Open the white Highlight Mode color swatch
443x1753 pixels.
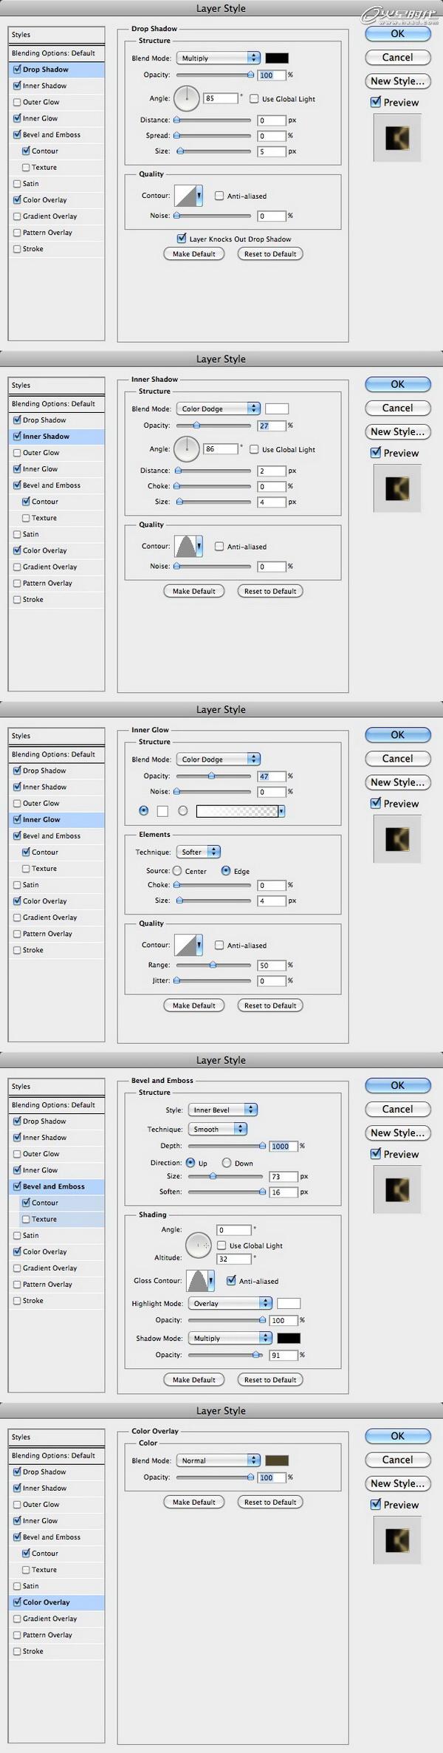289,1303
